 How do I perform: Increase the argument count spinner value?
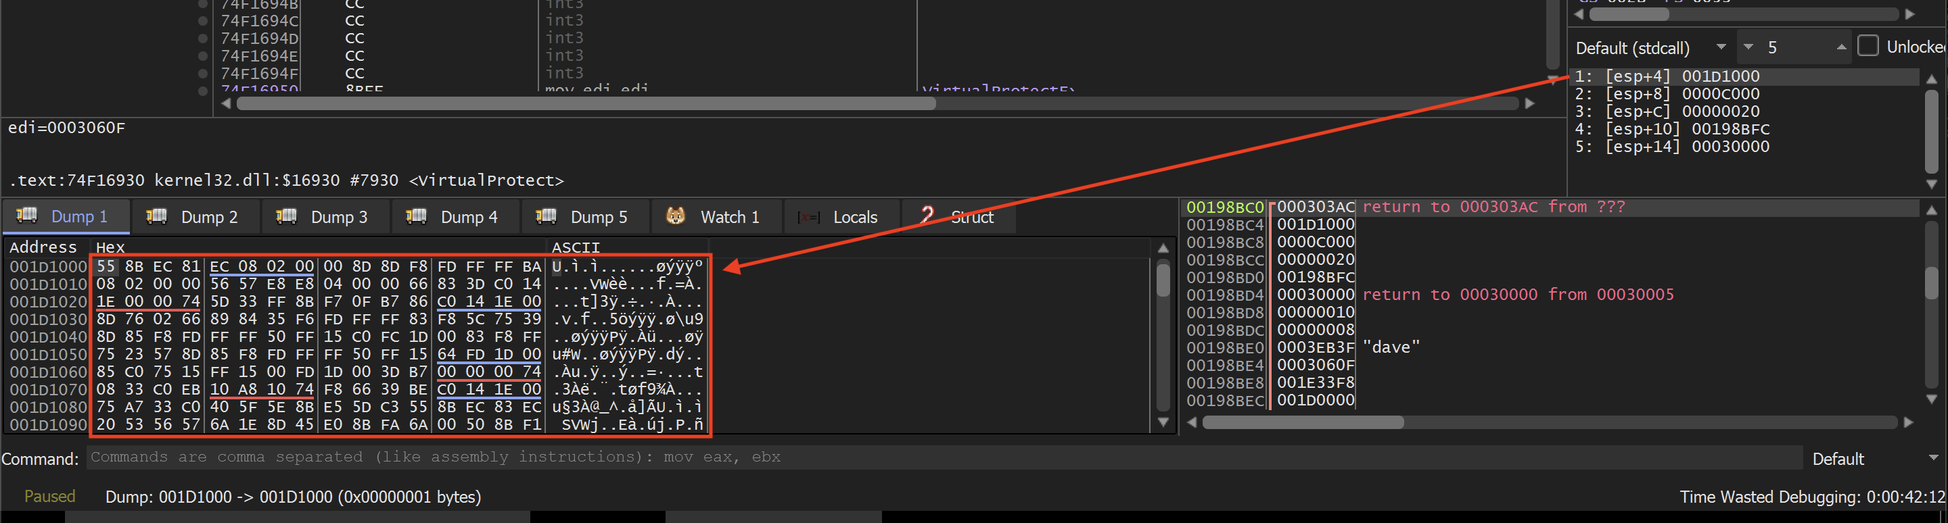pyautogui.click(x=1841, y=47)
